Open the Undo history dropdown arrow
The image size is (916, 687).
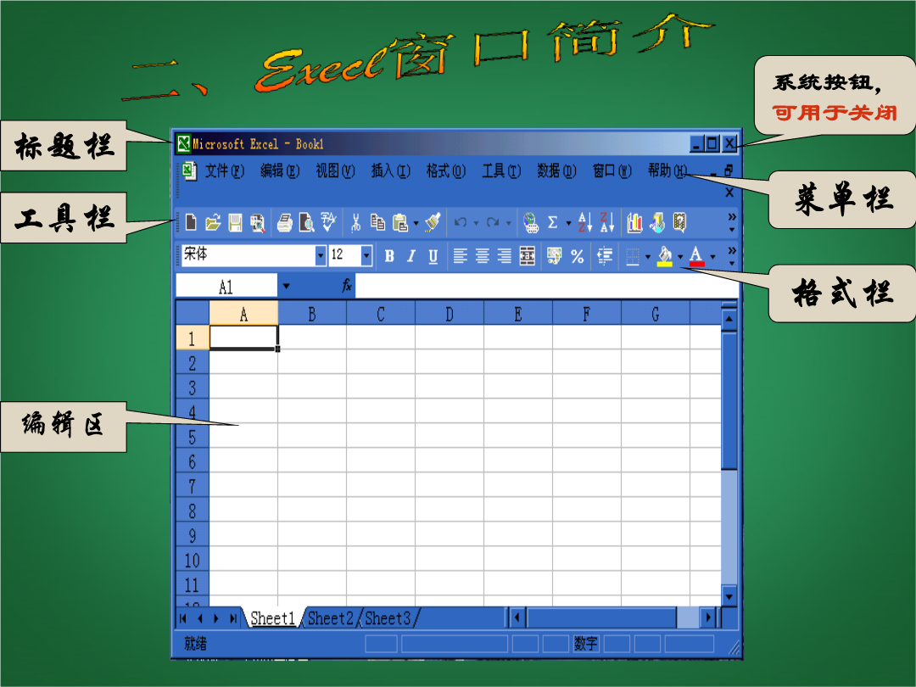(x=476, y=223)
